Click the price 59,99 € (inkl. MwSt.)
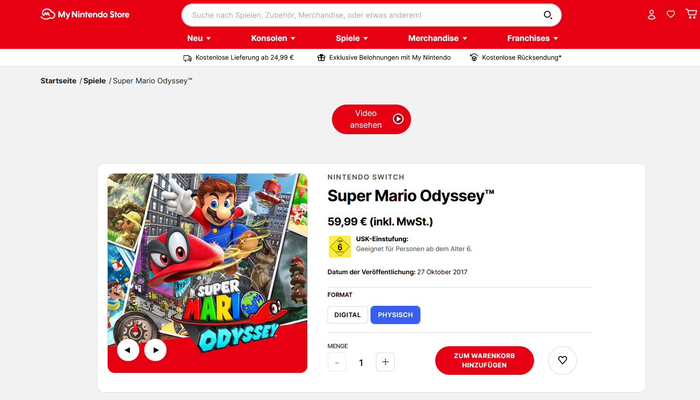 pyautogui.click(x=380, y=222)
